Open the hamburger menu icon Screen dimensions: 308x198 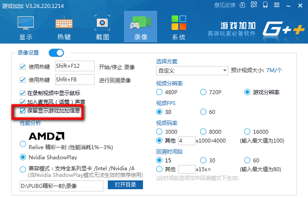tap(277, 5)
